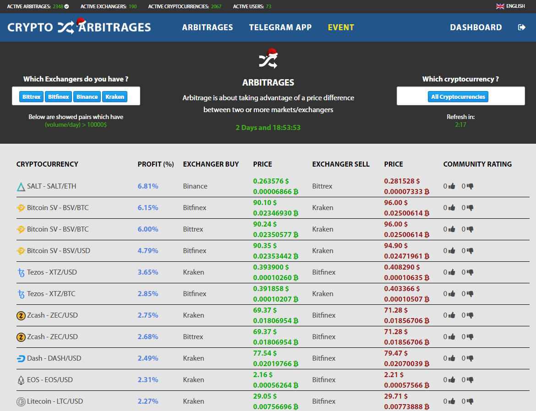Click the CRYPTO ARBITRAGES site title

click(79, 27)
